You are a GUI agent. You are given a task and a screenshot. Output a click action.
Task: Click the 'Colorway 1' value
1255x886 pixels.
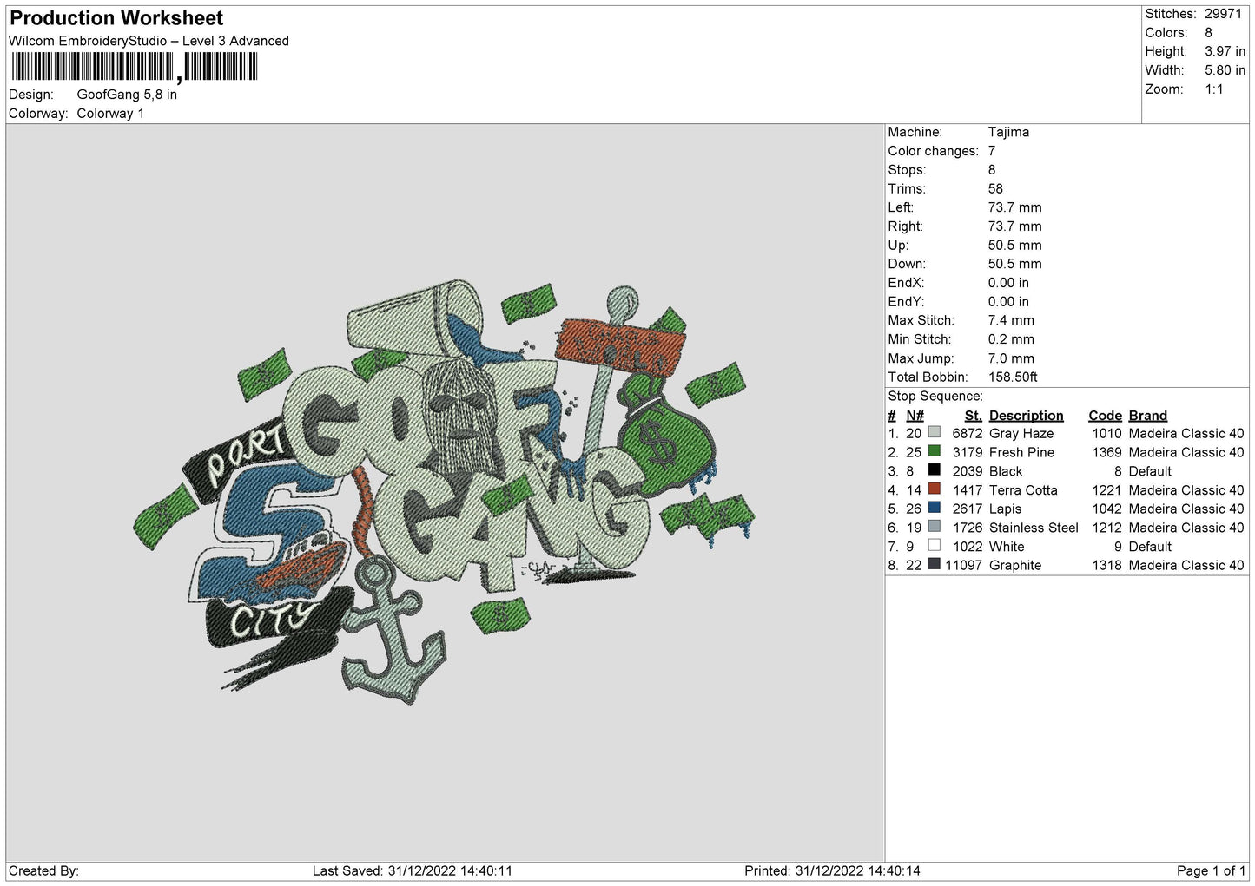(110, 114)
